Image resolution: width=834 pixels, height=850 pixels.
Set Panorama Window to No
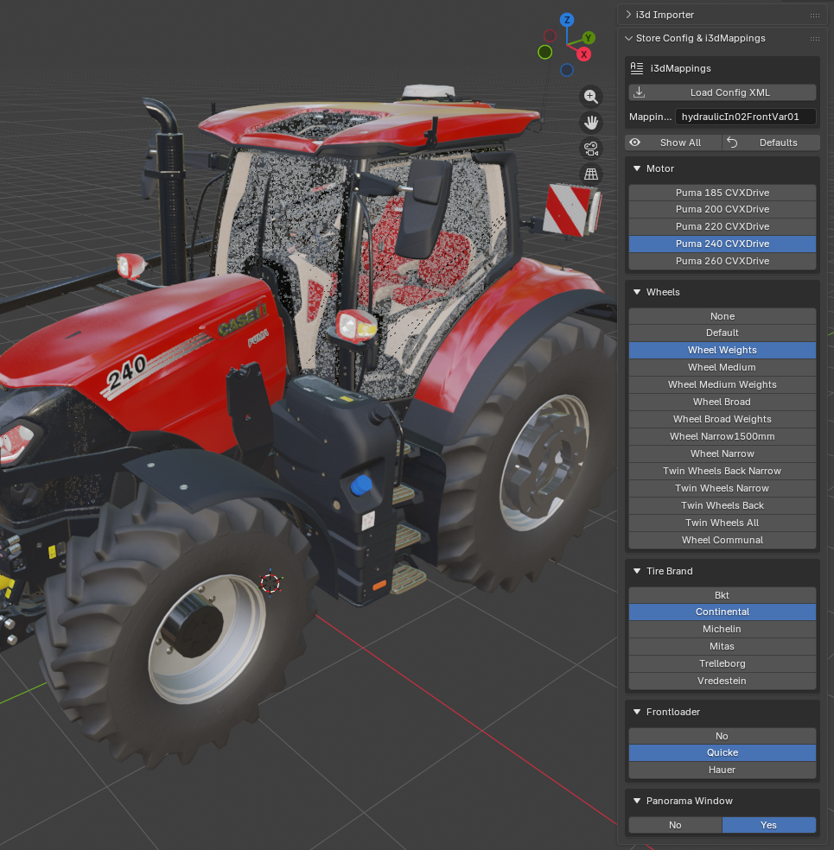click(x=675, y=825)
